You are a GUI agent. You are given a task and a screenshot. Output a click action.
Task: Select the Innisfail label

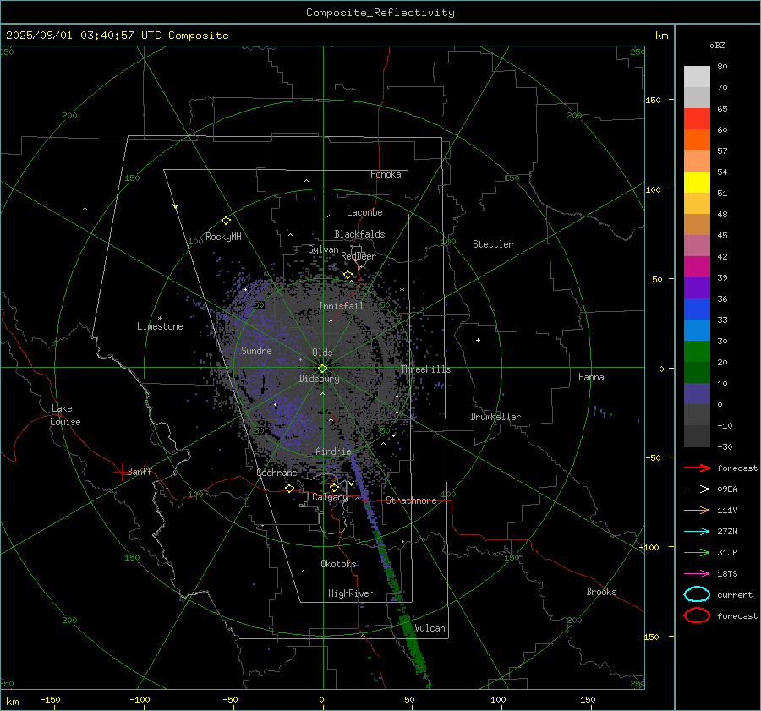341,306
